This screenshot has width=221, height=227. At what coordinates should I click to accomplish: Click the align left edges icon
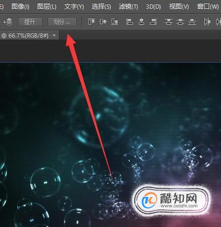(130, 22)
